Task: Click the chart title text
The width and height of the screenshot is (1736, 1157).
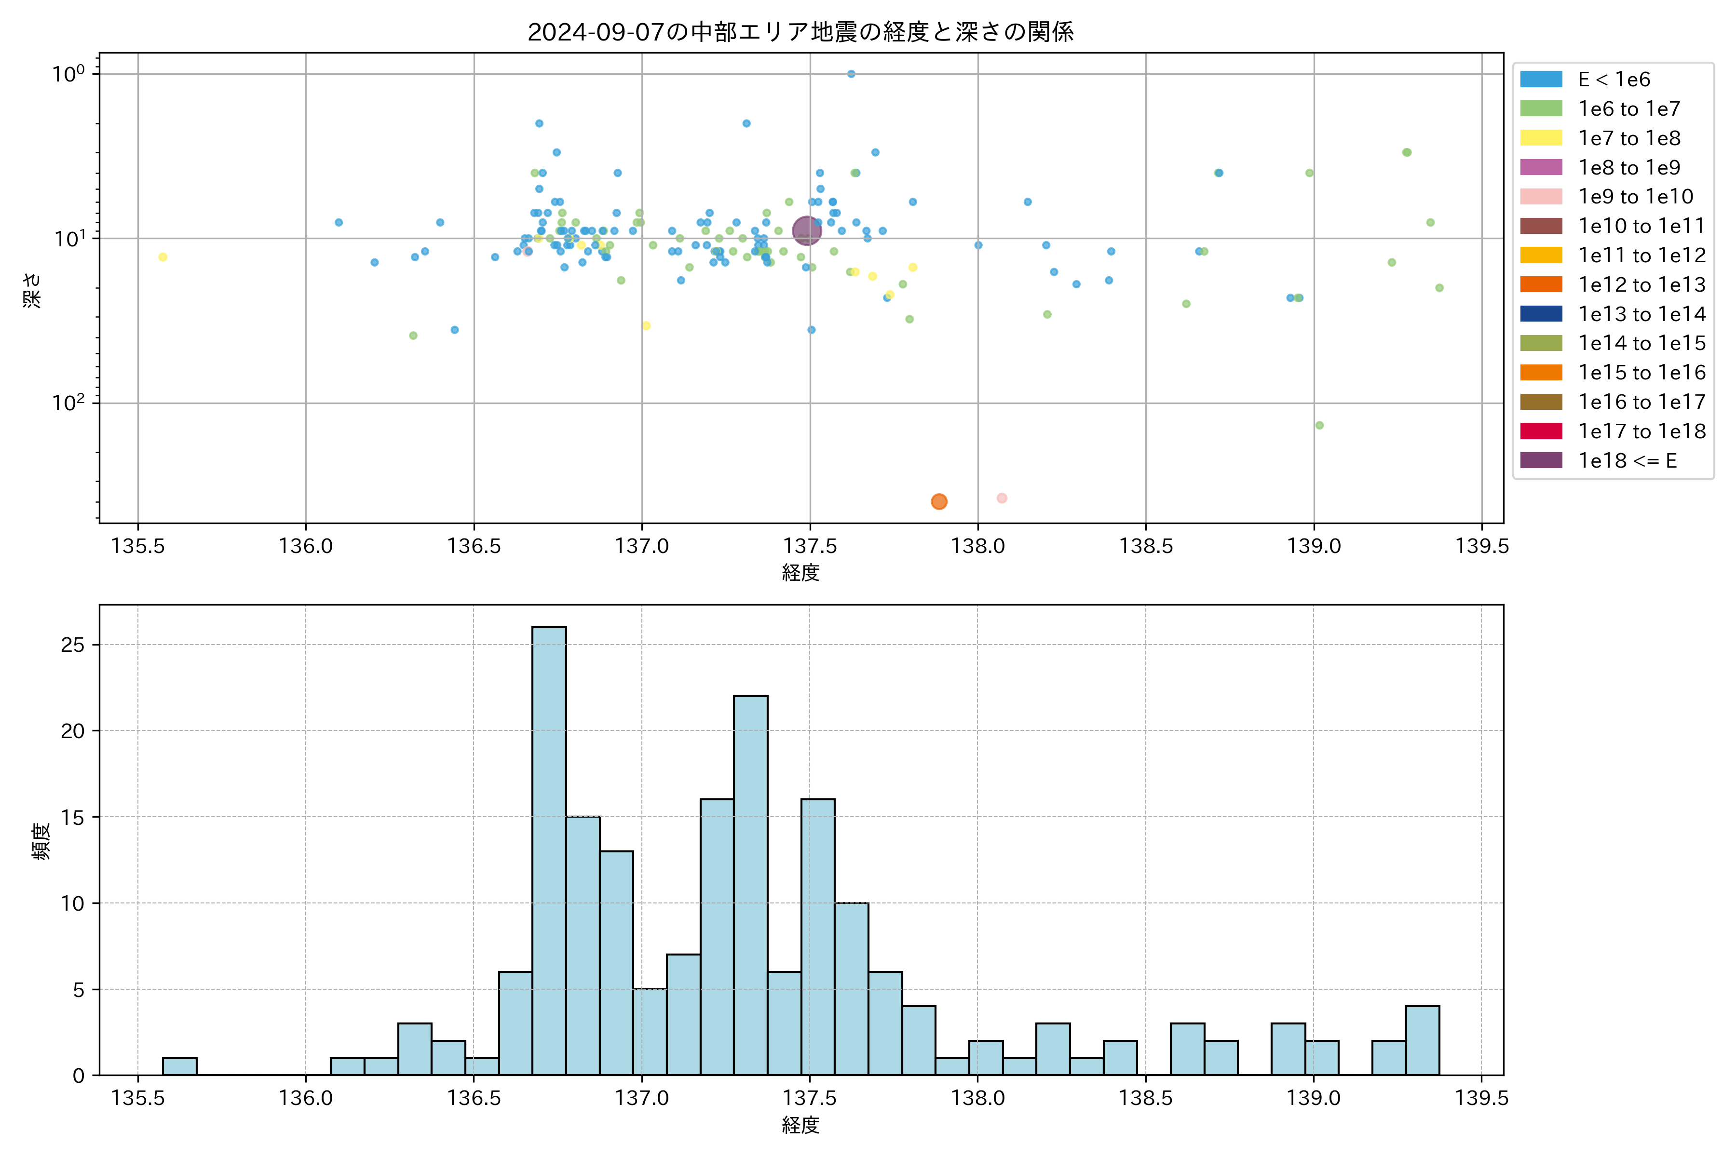Action: [x=801, y=32]
